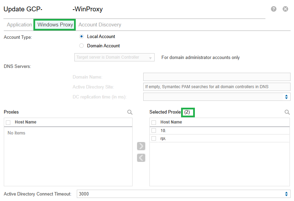Check the select-all box in Selected Proxies header
This screenshot has height=201, width=294.
(154, 122)
